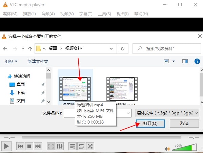
Task: Open the 工具(S) menu
Action: click(104, 14)
